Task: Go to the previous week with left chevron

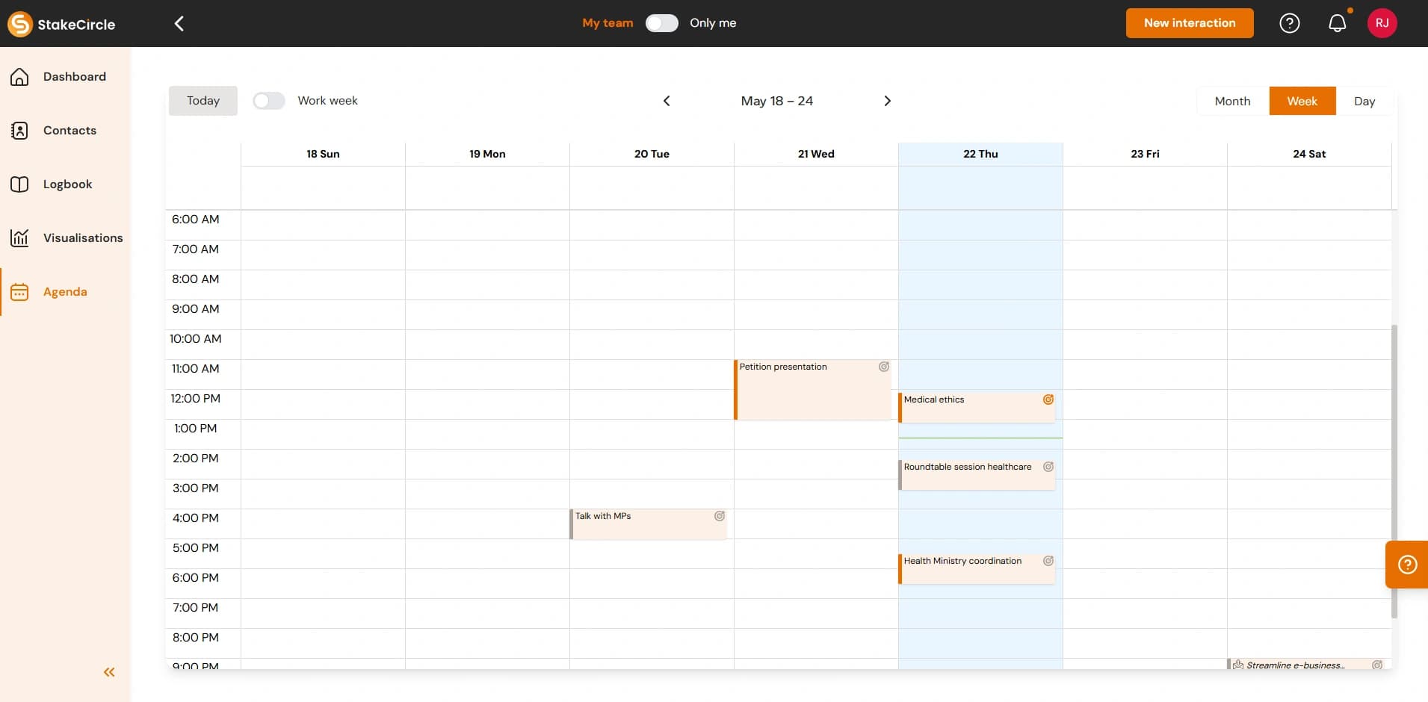Action: point(667,101)
